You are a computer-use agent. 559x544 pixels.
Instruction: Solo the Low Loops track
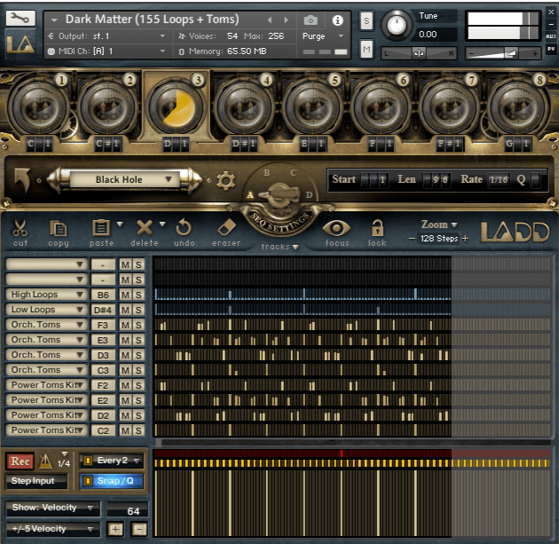pos(138,310)
